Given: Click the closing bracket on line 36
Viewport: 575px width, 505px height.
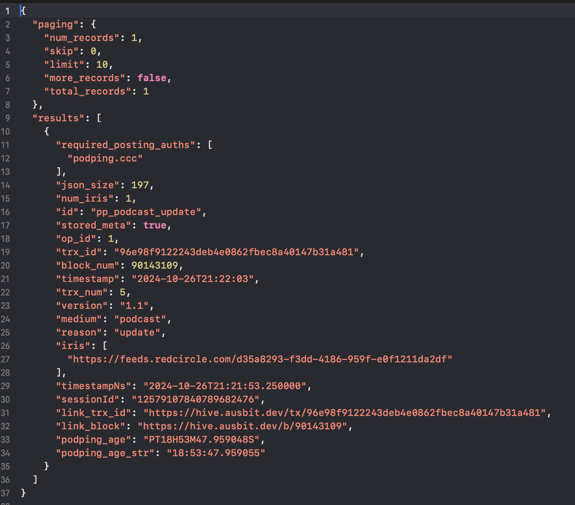Looking at the screenshot, I should click(x=35, y=480).
